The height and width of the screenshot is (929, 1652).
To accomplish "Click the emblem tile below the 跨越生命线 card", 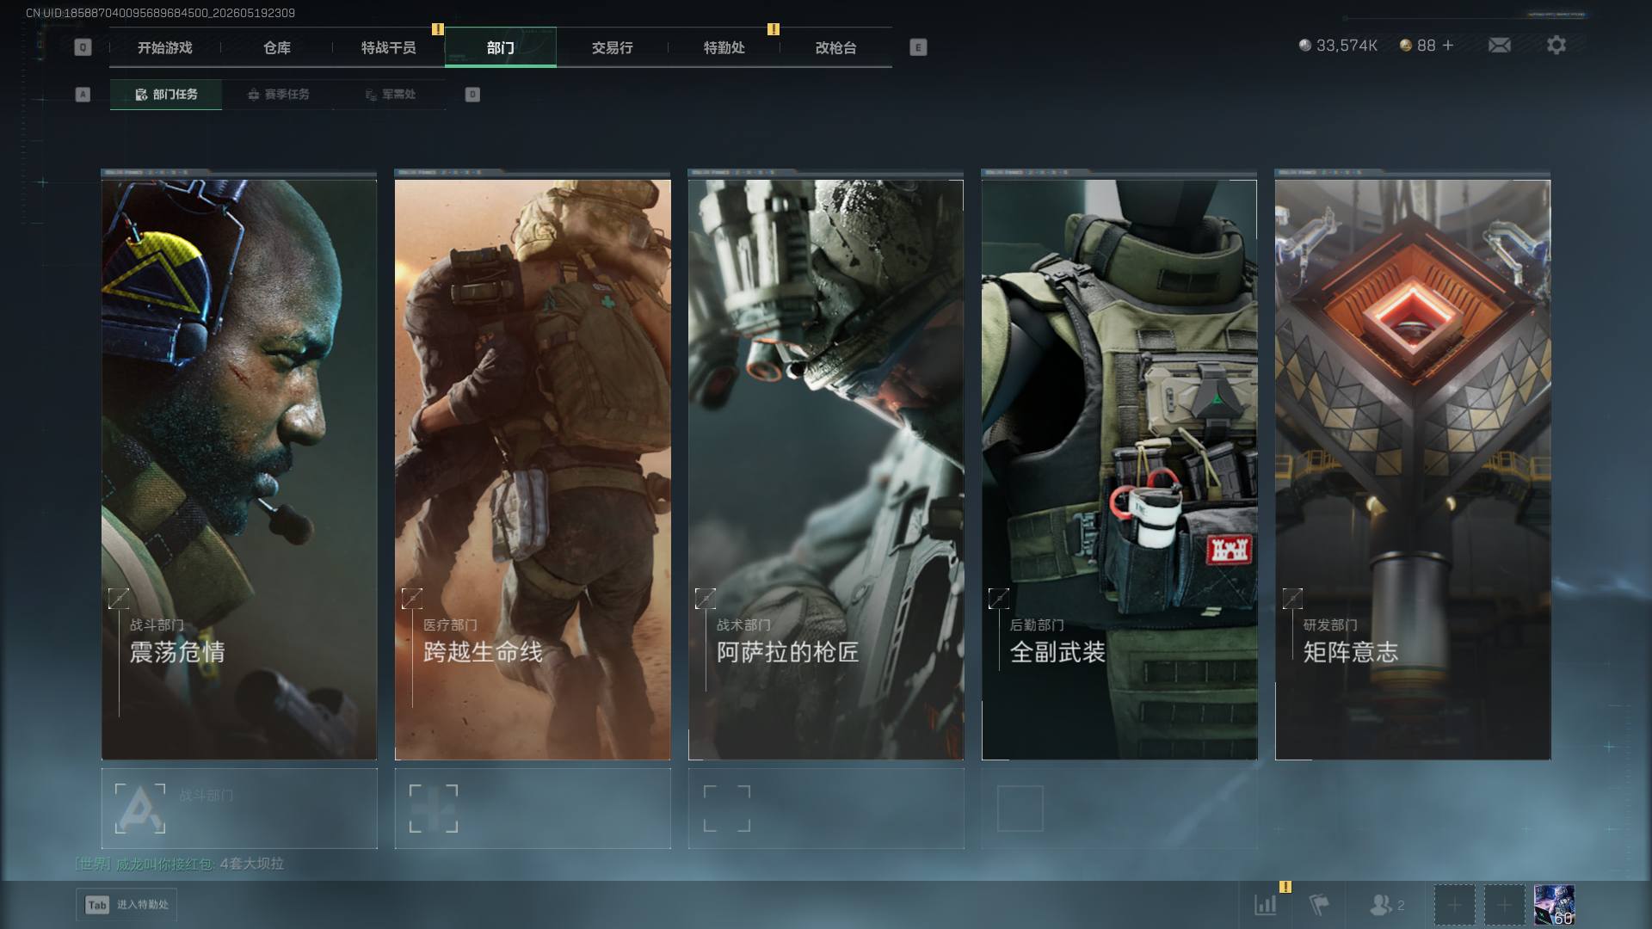I will pos(533,809).
